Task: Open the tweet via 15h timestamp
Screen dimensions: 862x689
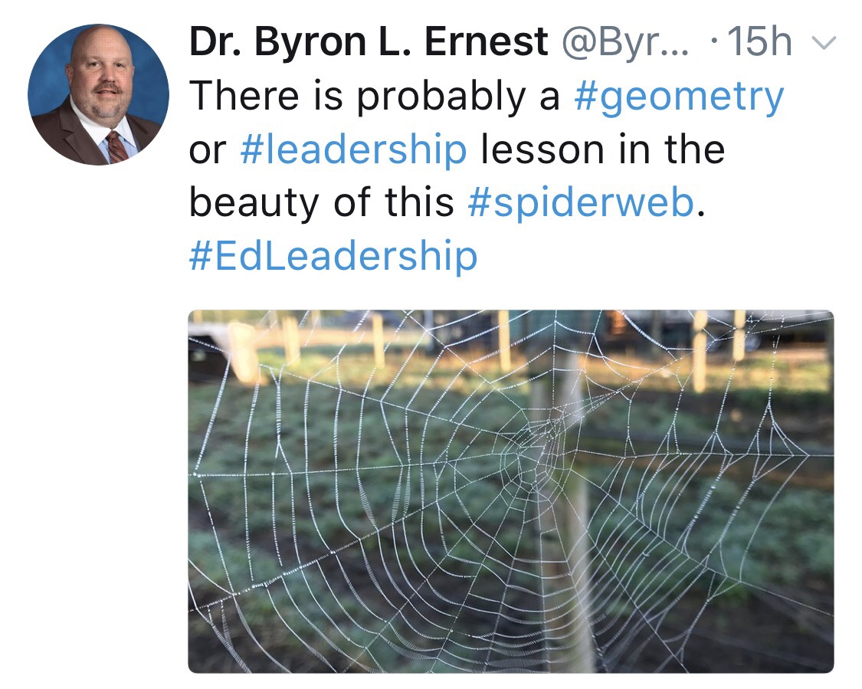Action: pos(759,42)
